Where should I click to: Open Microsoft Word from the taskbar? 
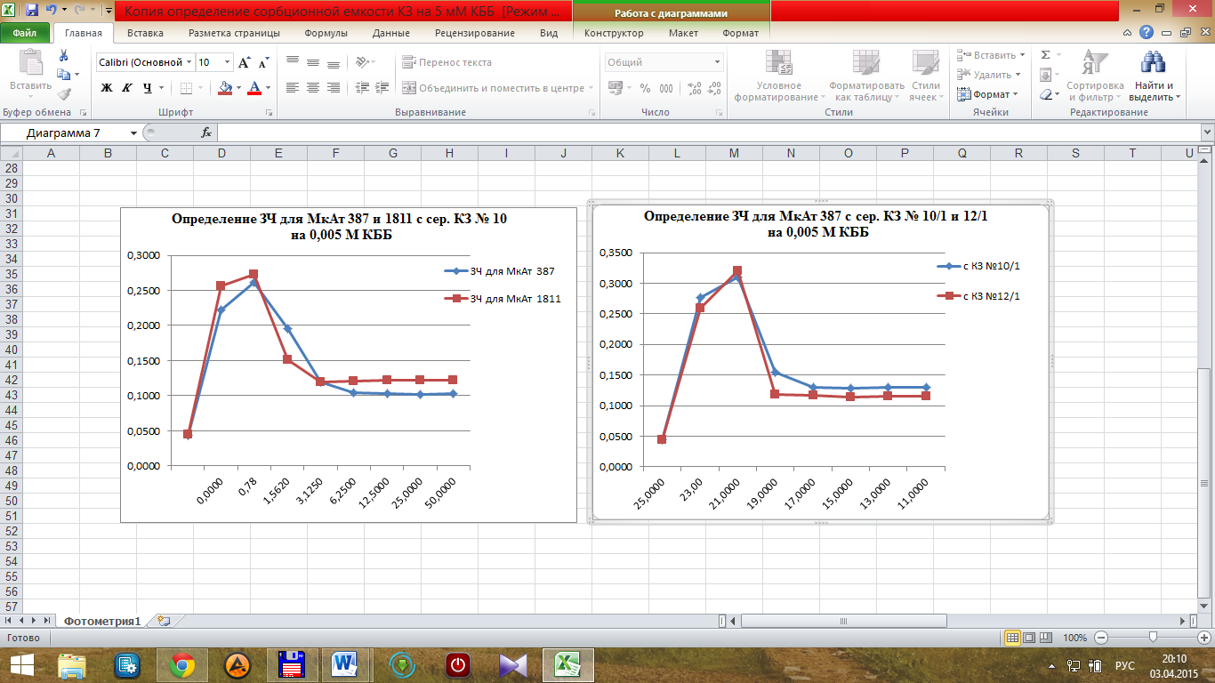coord(343,663)
